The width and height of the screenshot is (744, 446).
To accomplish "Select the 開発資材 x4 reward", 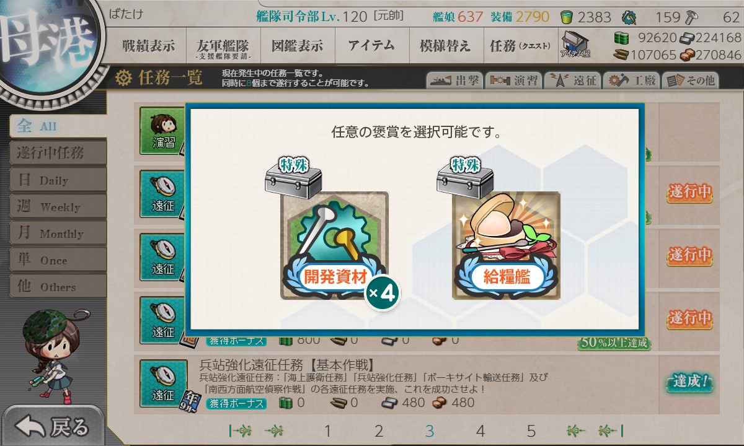I will click(335, 246).
